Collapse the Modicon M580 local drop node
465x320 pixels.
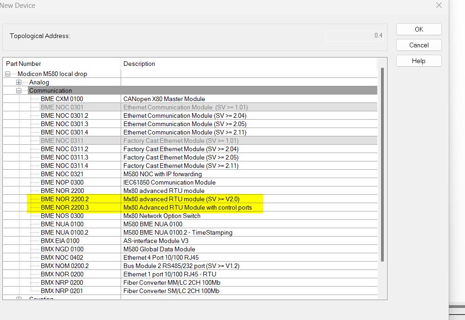[8, 74]
